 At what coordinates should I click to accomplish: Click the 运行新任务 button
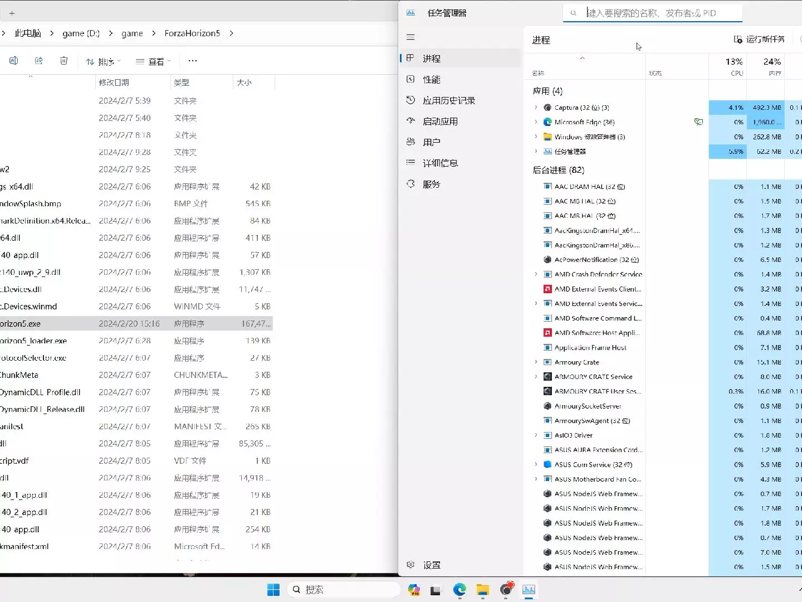tap(760, 39)
